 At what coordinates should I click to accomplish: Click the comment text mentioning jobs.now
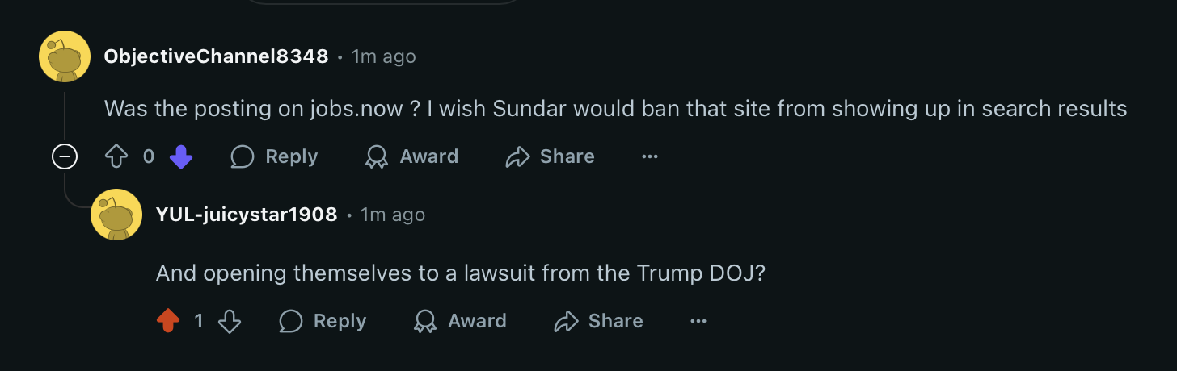point(616,108)
